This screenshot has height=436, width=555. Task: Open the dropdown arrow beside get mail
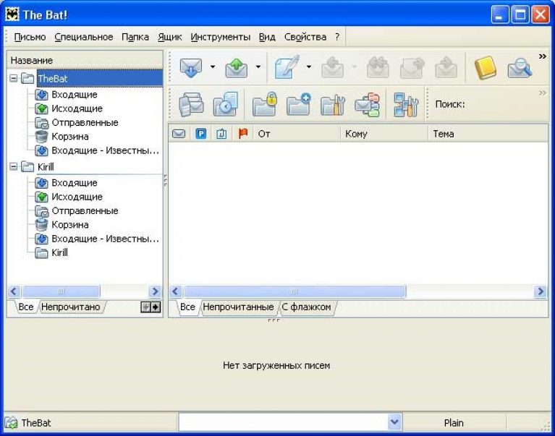213,68
